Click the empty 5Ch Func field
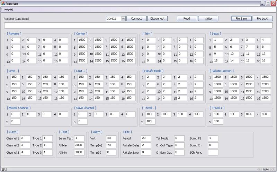277x172 pixels. pos(213,152)
